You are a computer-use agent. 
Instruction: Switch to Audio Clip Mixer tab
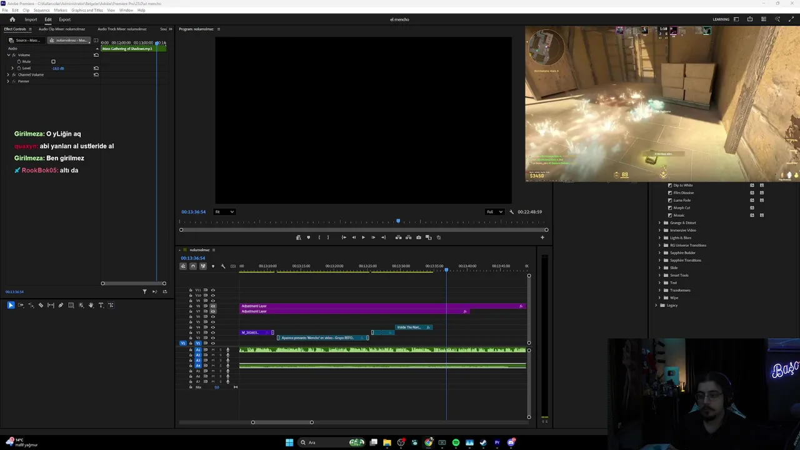tap(62, 29)
